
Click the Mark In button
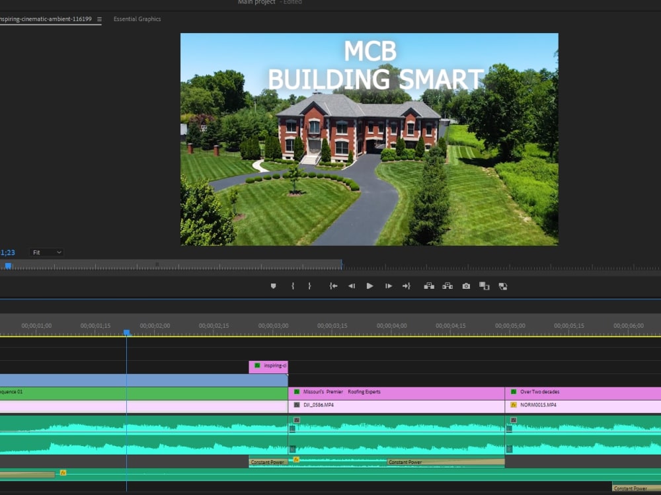[x=293, y=286]
